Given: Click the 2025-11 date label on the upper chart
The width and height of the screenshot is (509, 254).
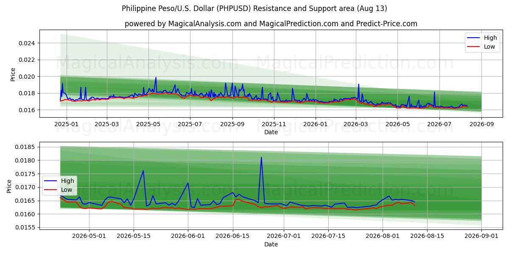Looking at the screenshot, I should [x=274, y=124].
